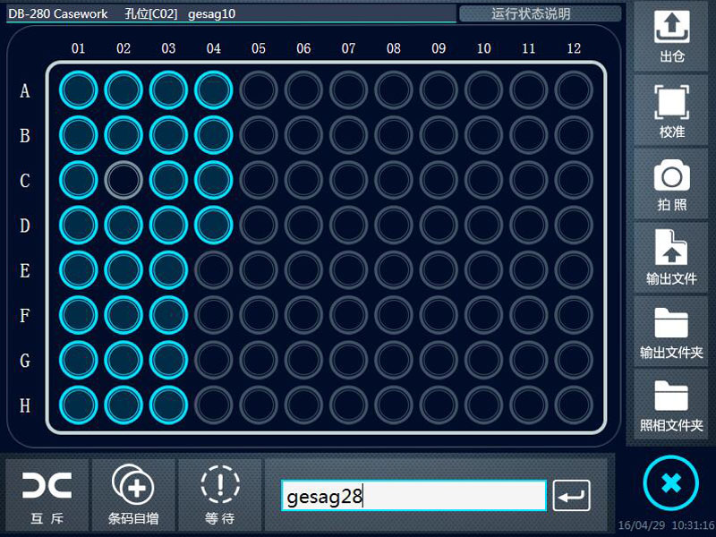Toggle highlighted well D04
This screenshot has width=716, height=537.
213,226
